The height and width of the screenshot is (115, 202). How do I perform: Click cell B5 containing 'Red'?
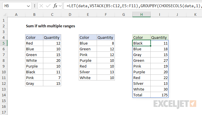pyautogui.click(x=34, y=43)
